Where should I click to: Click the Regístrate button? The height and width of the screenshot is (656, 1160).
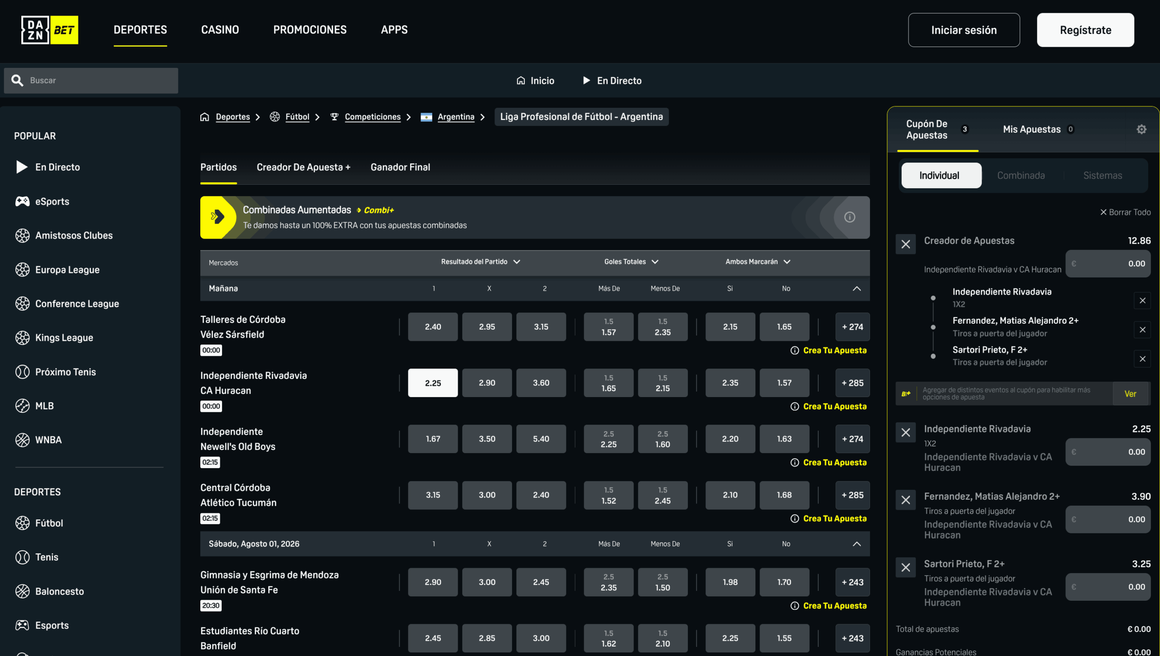point(1085,30)
